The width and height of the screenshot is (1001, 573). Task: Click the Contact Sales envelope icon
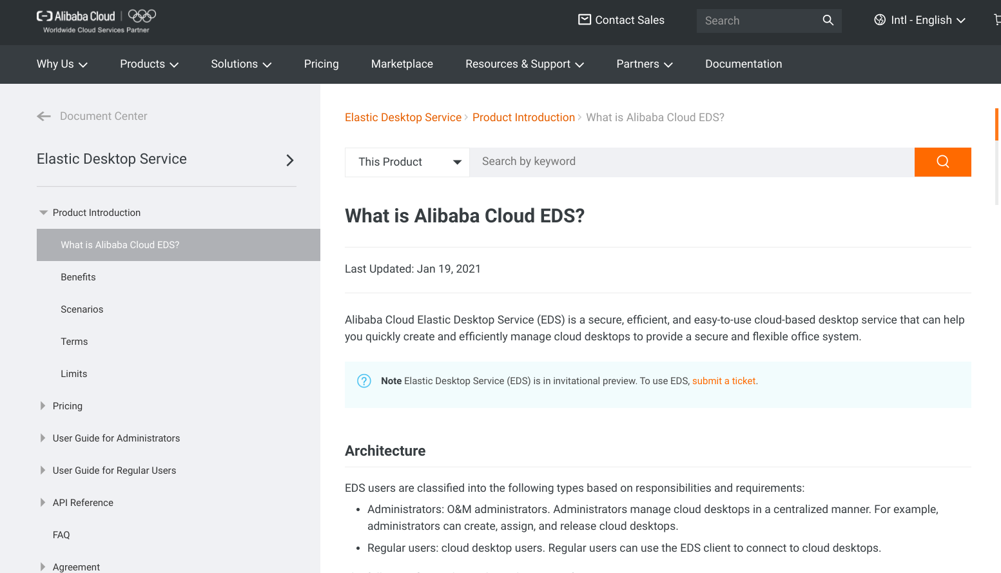583,20
